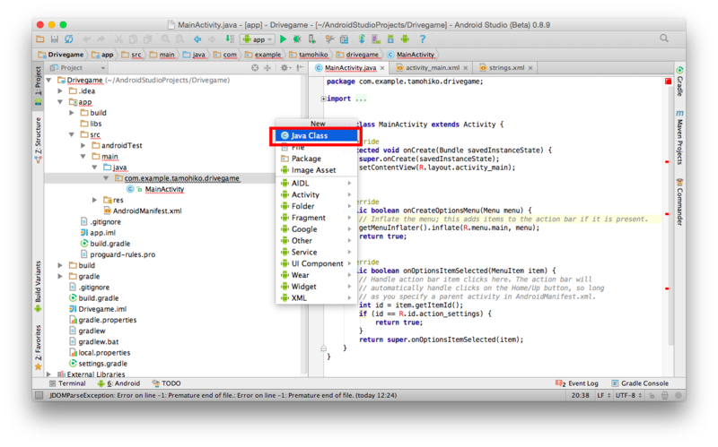718x447 pixels.
Task: Select MainActivity in project tree
Action: click(164, 189)
